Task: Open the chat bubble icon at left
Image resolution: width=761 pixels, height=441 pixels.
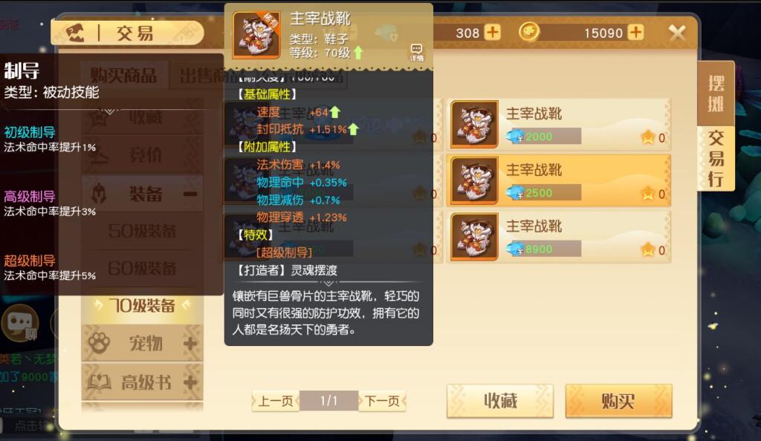Action: (x=20, y=322)
